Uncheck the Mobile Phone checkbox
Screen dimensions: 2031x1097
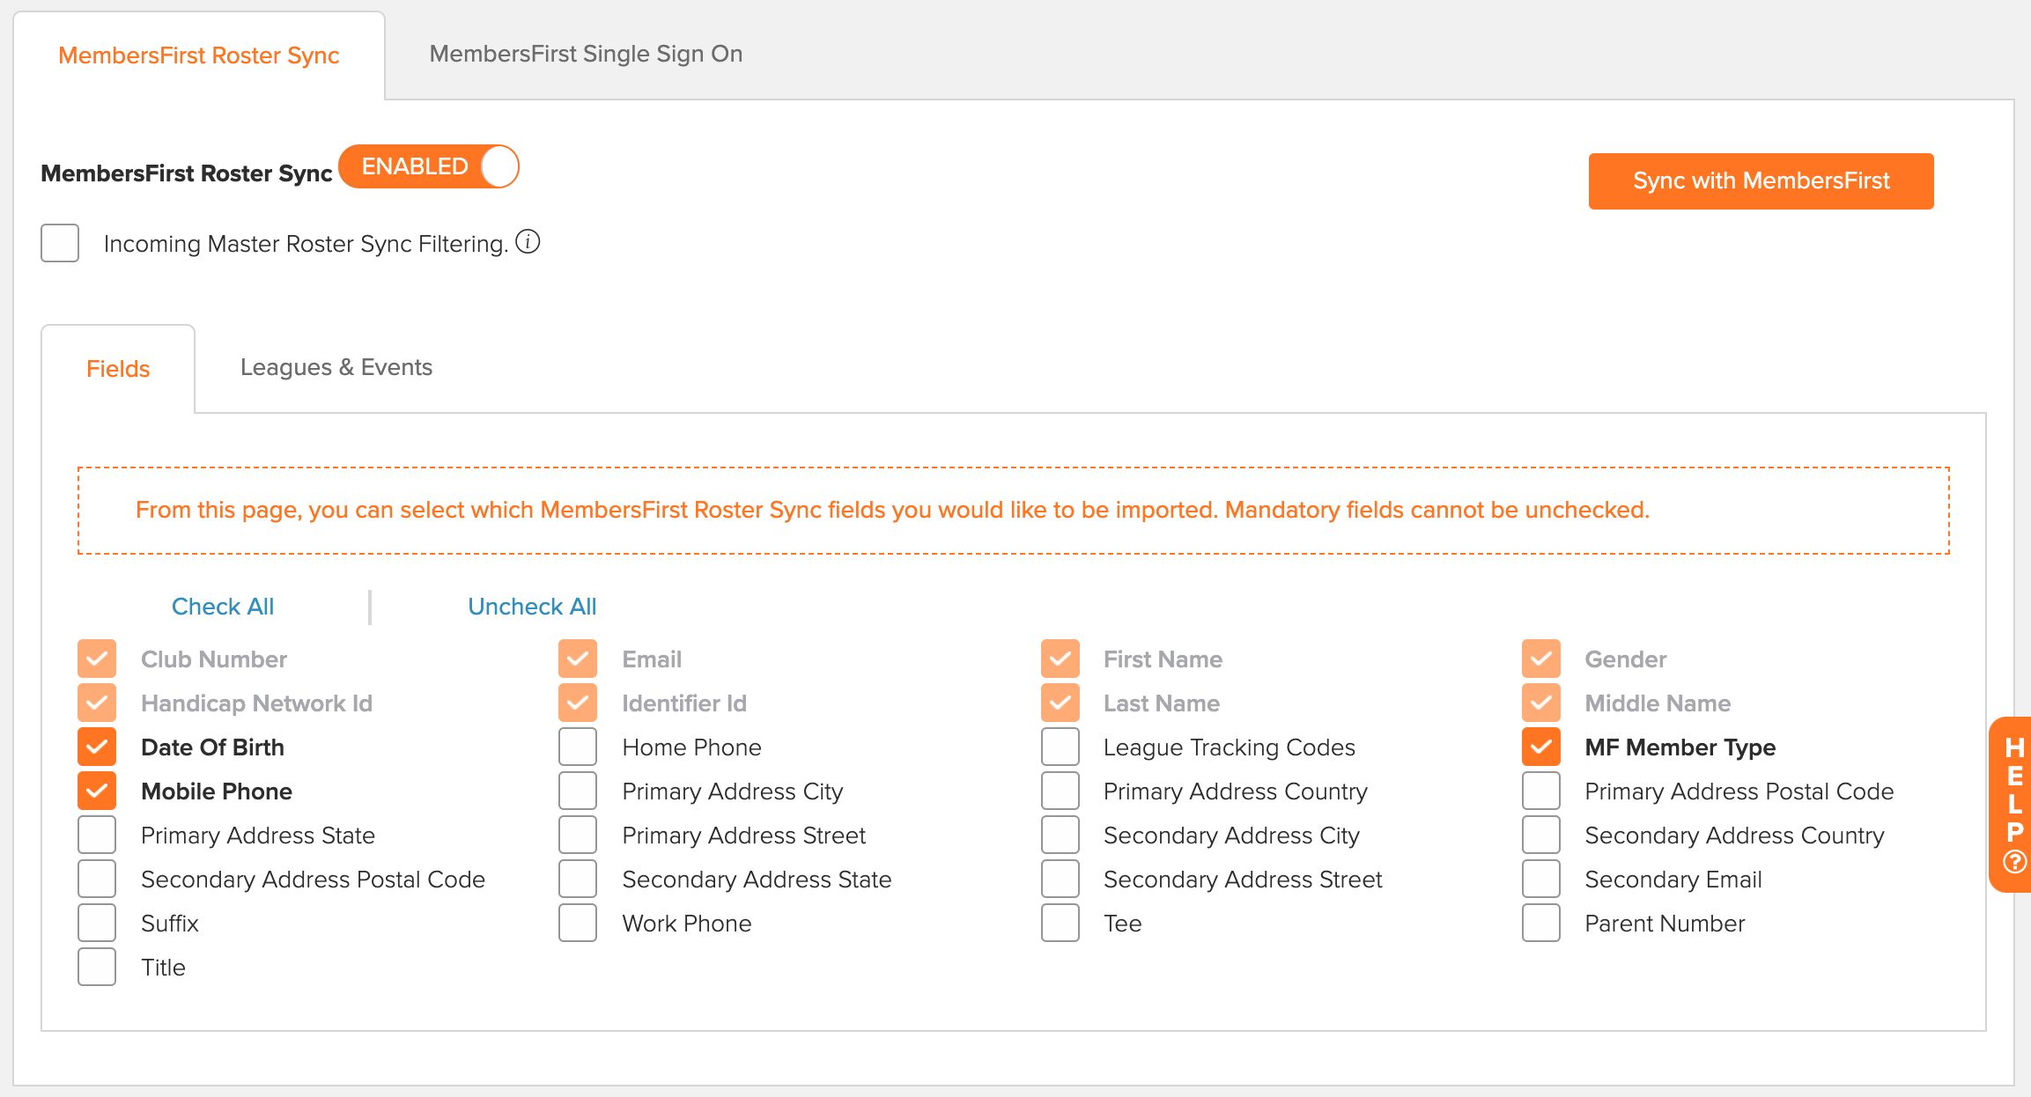(97, 791)
